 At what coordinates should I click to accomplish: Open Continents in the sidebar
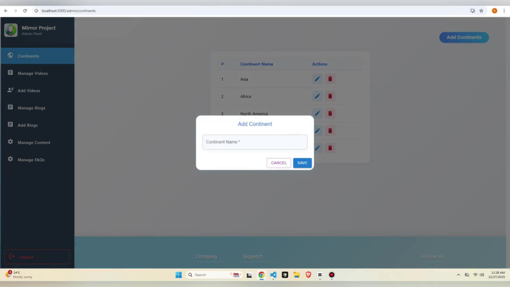(x=37, y=56)
